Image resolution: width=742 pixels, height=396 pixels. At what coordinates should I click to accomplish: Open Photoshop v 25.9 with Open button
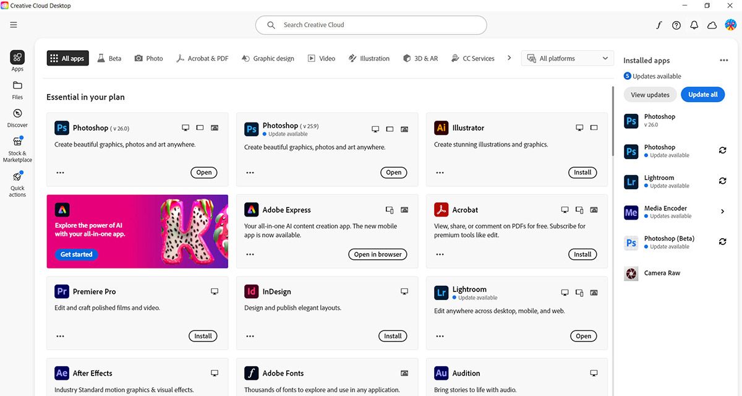pos(394,173)
